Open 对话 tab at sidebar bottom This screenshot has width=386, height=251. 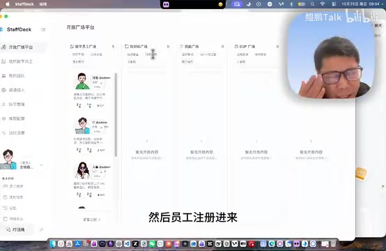pos(16,229)
